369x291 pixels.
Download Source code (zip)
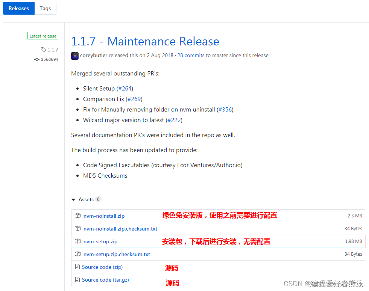(102, 267)
